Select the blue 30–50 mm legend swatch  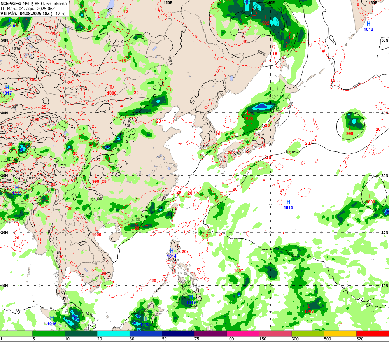[x=146, y=333]
